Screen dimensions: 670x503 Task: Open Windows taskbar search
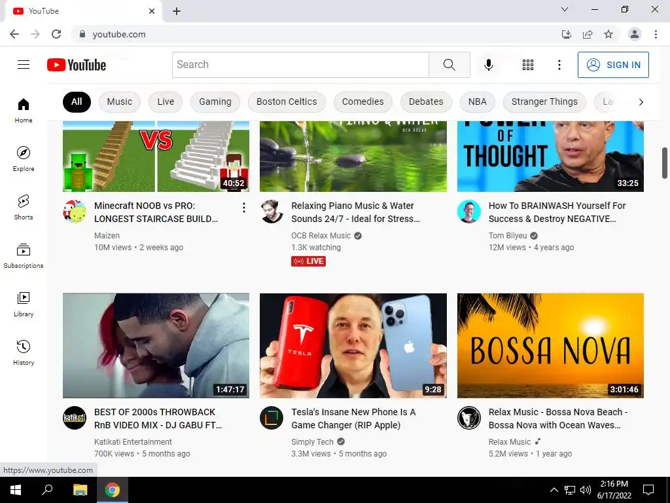coord(47,490)
